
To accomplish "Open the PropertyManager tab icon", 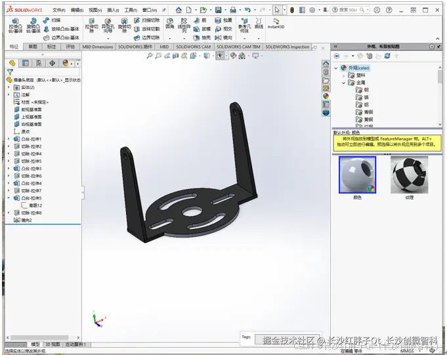I will pos(26,63).
